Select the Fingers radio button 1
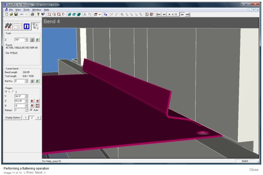The image size is (263, 175). (6, 92)
